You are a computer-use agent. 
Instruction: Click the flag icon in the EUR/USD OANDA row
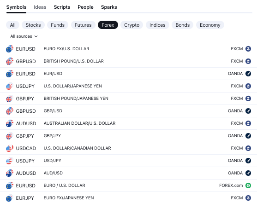[x=10, y=74]
